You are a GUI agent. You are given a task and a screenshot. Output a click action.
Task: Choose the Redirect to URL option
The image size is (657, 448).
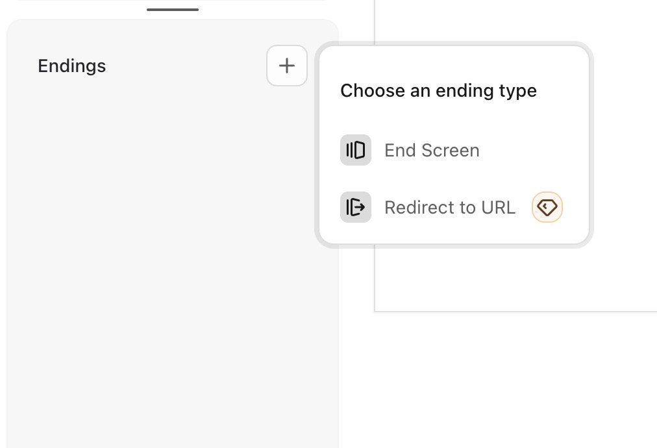pos(452,207)
